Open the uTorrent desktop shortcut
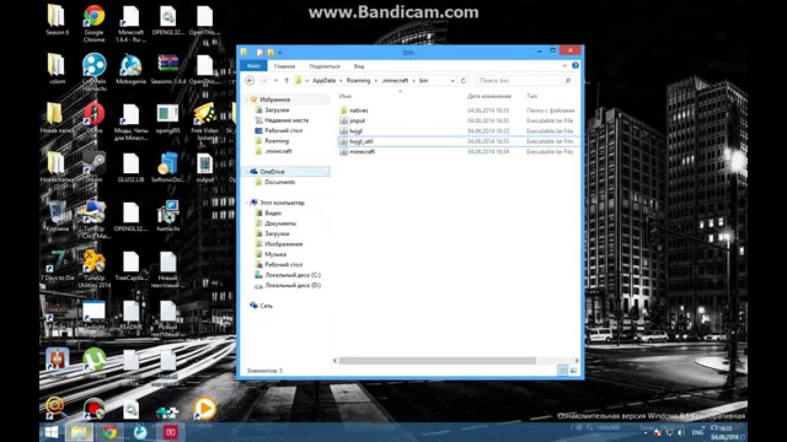The width and height of the screenshot is (787, 442). click(x=94, y=360)
